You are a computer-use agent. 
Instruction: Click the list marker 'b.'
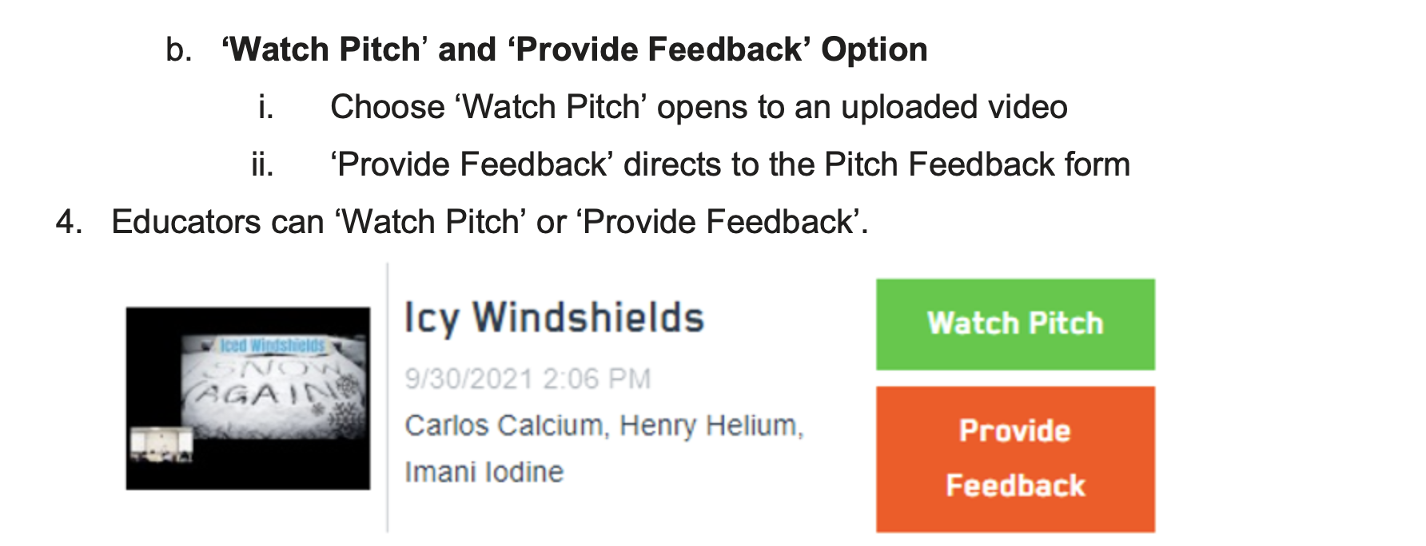point(179,50)
